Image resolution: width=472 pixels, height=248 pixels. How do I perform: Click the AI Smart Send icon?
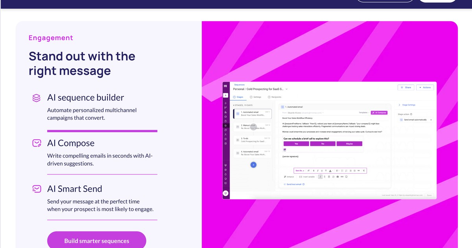(x=37, y=189)
